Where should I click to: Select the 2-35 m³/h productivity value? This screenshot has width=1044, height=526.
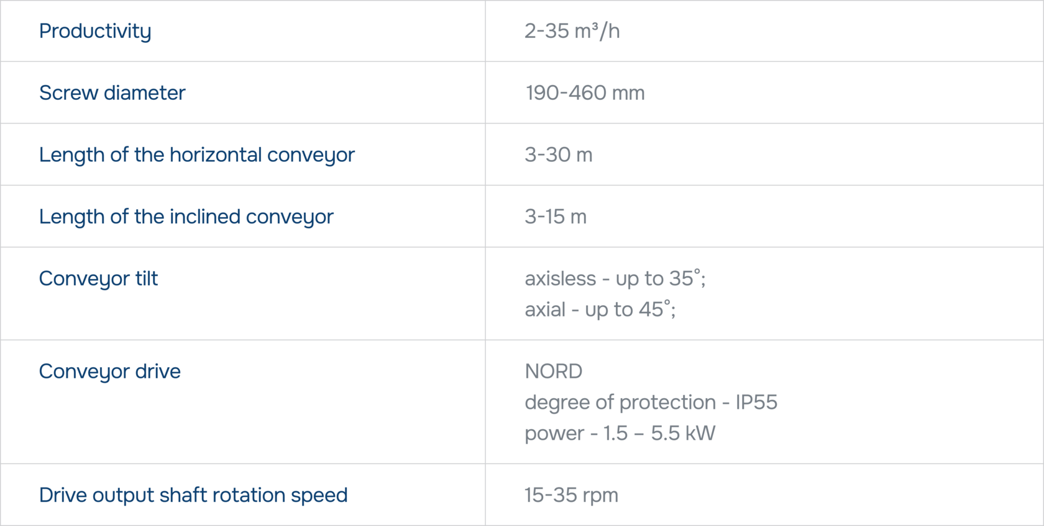click(572, 31)
